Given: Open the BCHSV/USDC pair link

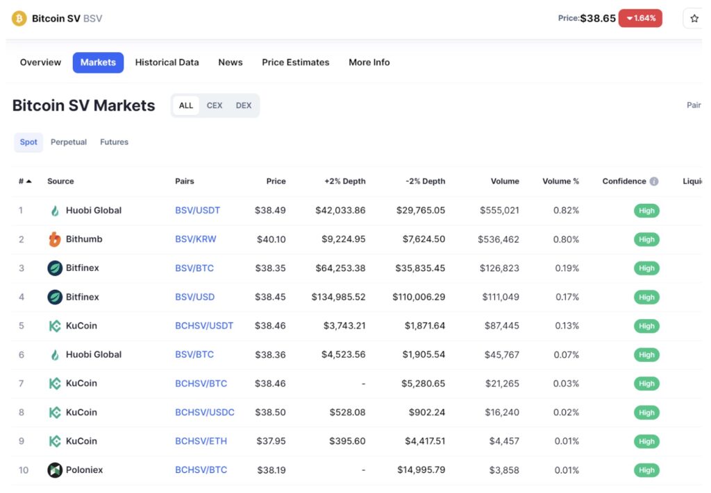Looking at the screenshot, I should (x=205, y=413).
